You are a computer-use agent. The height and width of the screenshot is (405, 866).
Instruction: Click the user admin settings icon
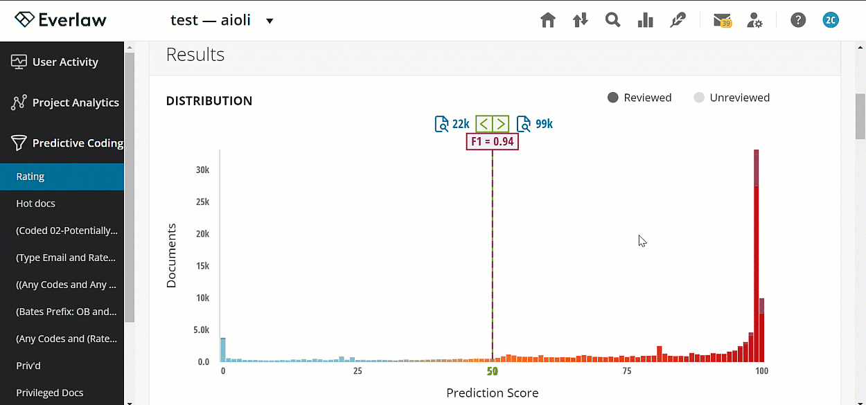pyautogui.click(x=755, y=20)
